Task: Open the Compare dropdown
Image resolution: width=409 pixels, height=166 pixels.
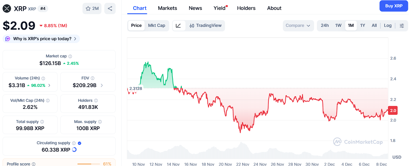Action: [298, 25]
